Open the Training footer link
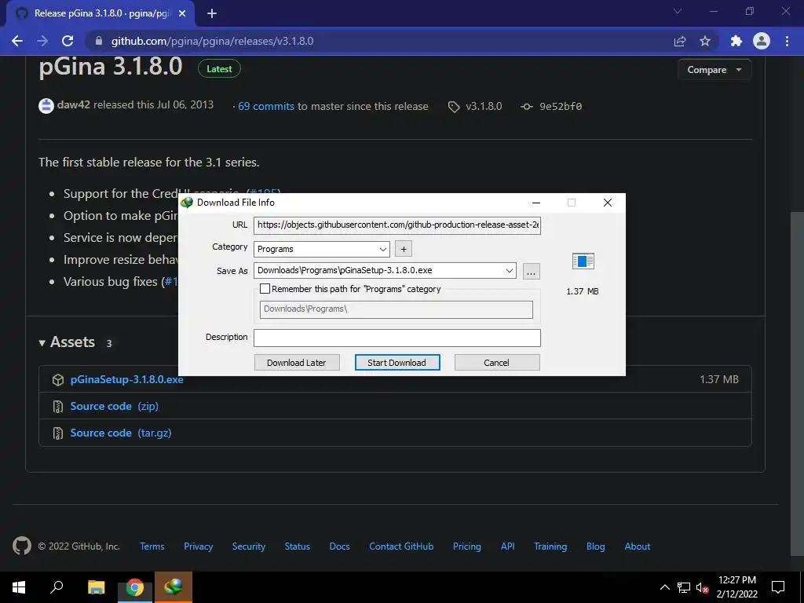804x603 pixels. pos(550,546)
